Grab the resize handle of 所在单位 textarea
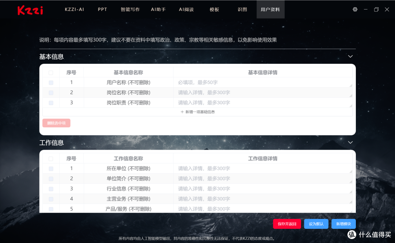The width and height of the screenshot is (395, 243). pyautogui.click(x=351, y=171)
